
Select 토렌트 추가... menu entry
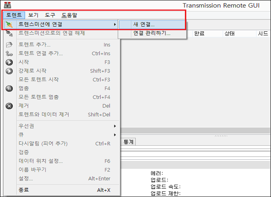[61, 44]
